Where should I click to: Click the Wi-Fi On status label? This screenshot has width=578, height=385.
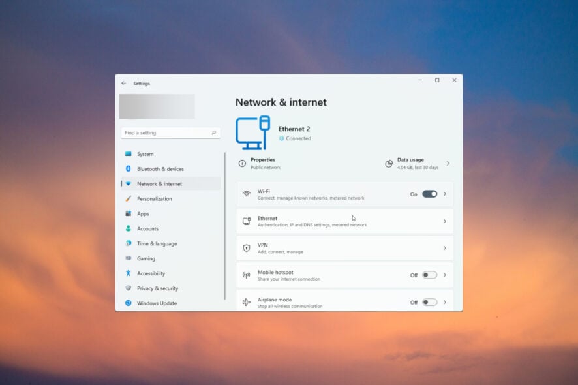click(x=414, y=194)
